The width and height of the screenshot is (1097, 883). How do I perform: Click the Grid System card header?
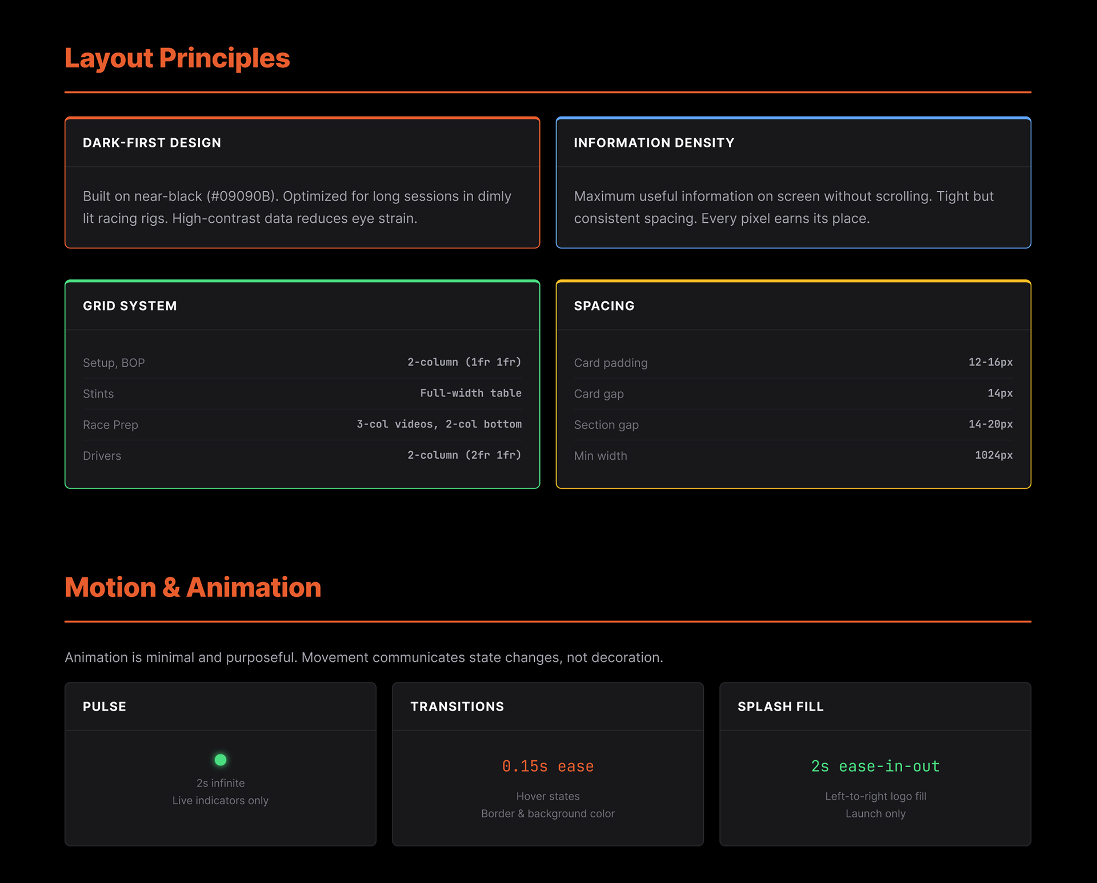tap(130, 306)
